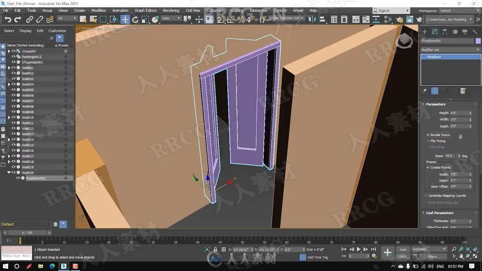Activate the Select and Rotate tool
The image size is (482, 271).
click(135, 20)
